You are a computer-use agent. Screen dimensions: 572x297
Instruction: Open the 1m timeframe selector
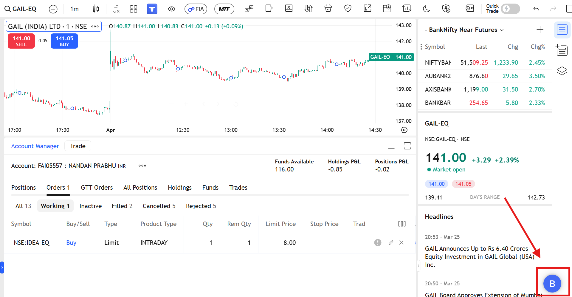[x=75, y=9]
